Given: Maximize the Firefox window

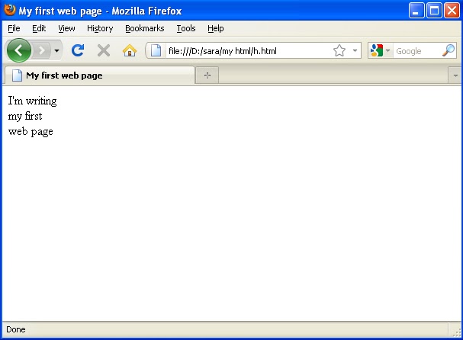Looking at the screenshot, I should click(434, 11).
